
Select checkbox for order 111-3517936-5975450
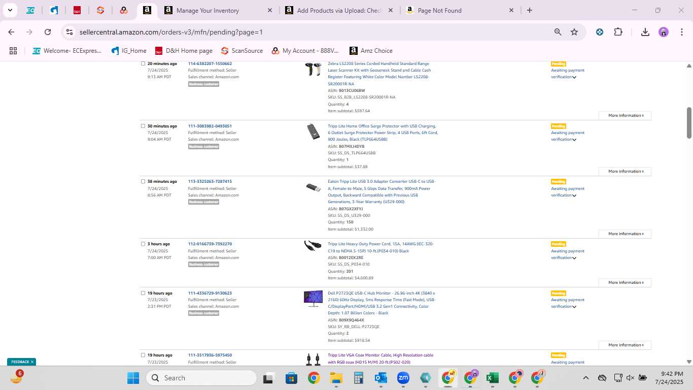coord(143,355)
